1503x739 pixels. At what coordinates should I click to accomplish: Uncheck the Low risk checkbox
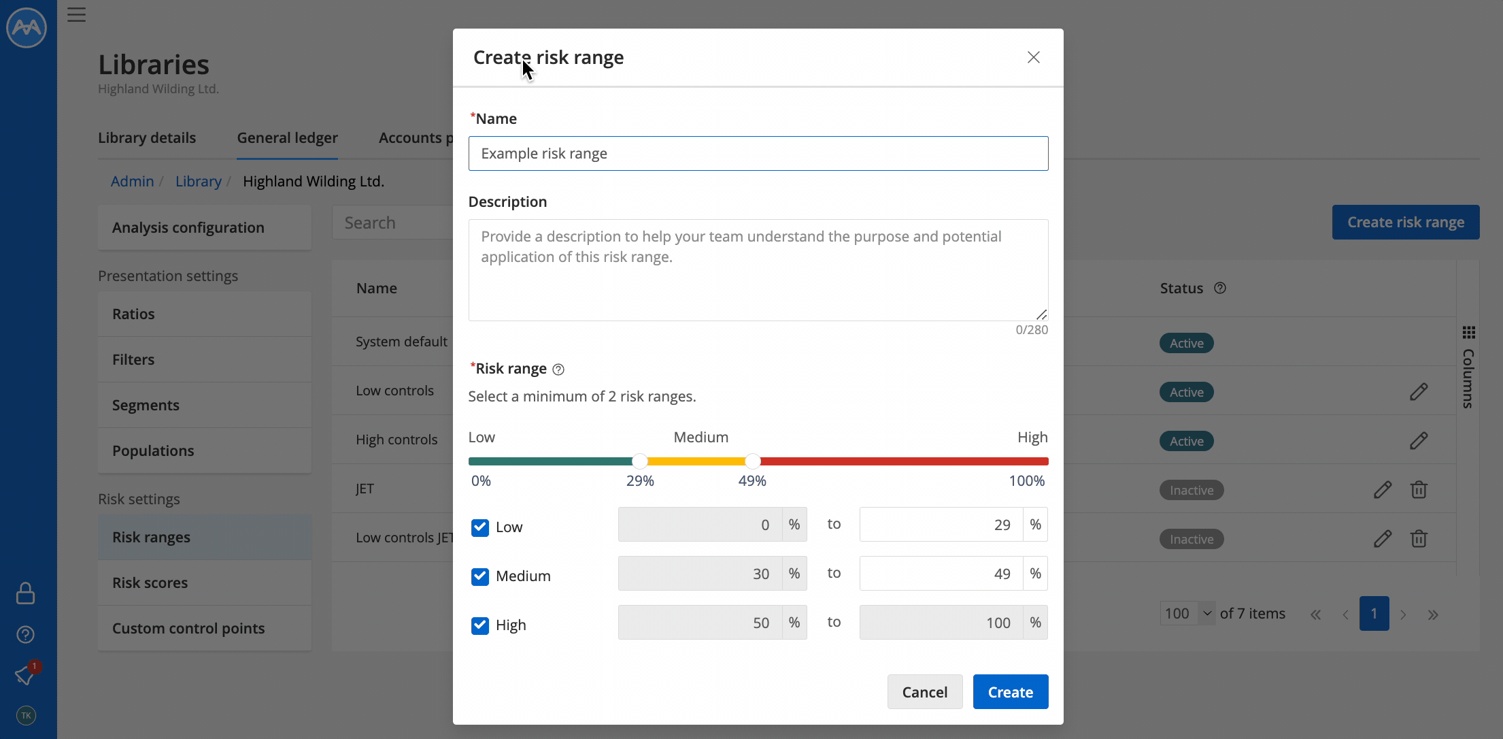(480, 527)
